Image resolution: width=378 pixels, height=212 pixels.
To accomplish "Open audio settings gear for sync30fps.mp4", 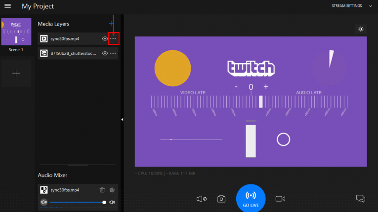I will point(112,190).
